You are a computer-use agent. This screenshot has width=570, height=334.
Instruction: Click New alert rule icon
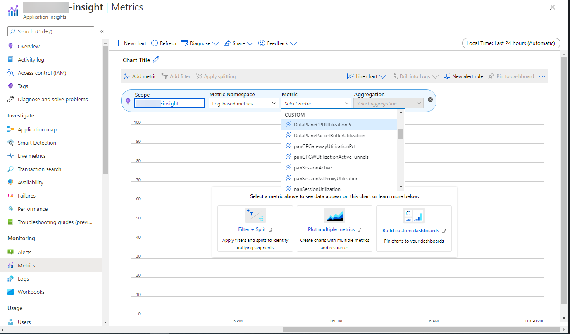tap(447, 76)
